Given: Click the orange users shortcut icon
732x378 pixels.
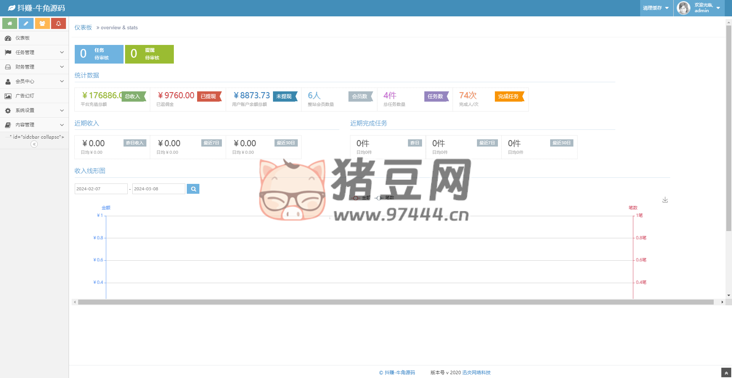Looking at the screenshot, I should (x=42, y=24).
